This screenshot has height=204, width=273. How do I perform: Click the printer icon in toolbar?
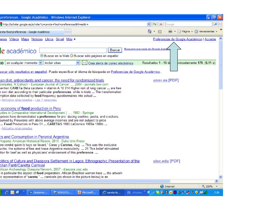(x=170, y=31)
